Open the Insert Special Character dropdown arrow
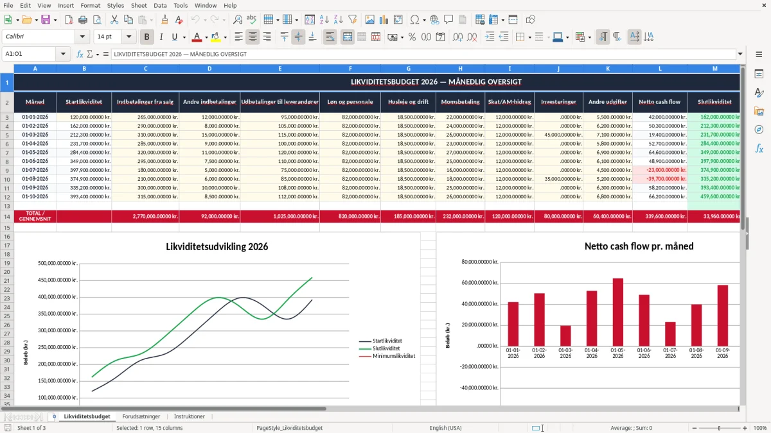771x433 pixels. click(423, 20)
